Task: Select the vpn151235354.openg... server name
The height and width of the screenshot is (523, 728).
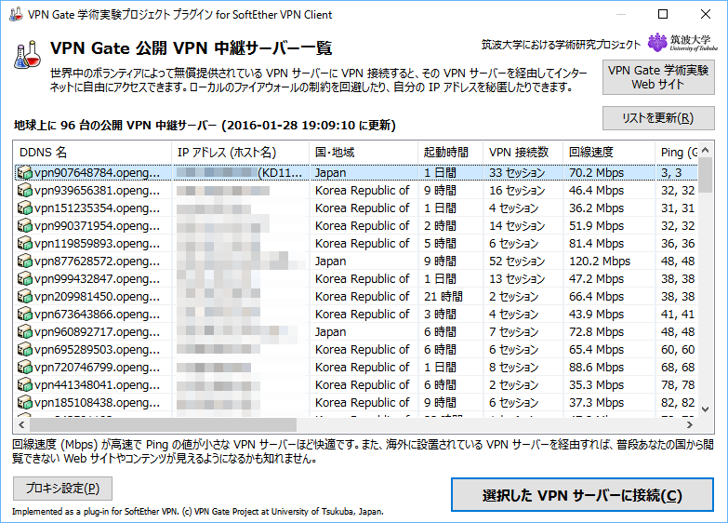Action: pos(97,208)
